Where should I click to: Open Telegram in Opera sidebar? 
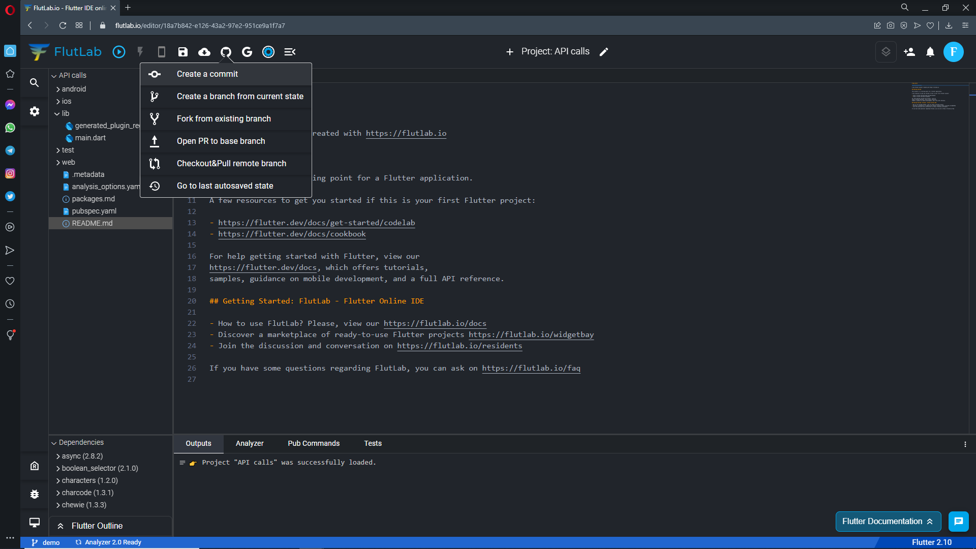pos(10,150)
